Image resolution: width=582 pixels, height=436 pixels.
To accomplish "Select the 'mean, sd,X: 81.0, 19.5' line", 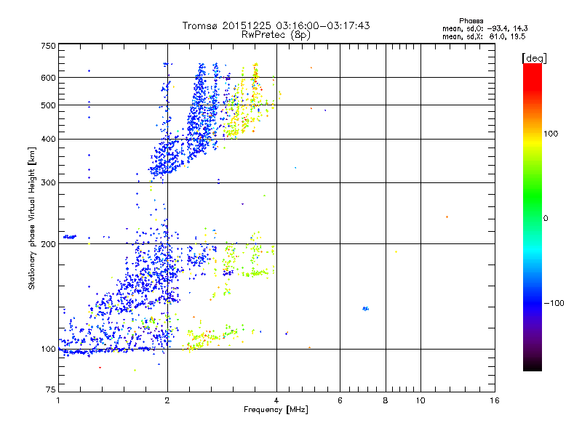I will point(484,36).
